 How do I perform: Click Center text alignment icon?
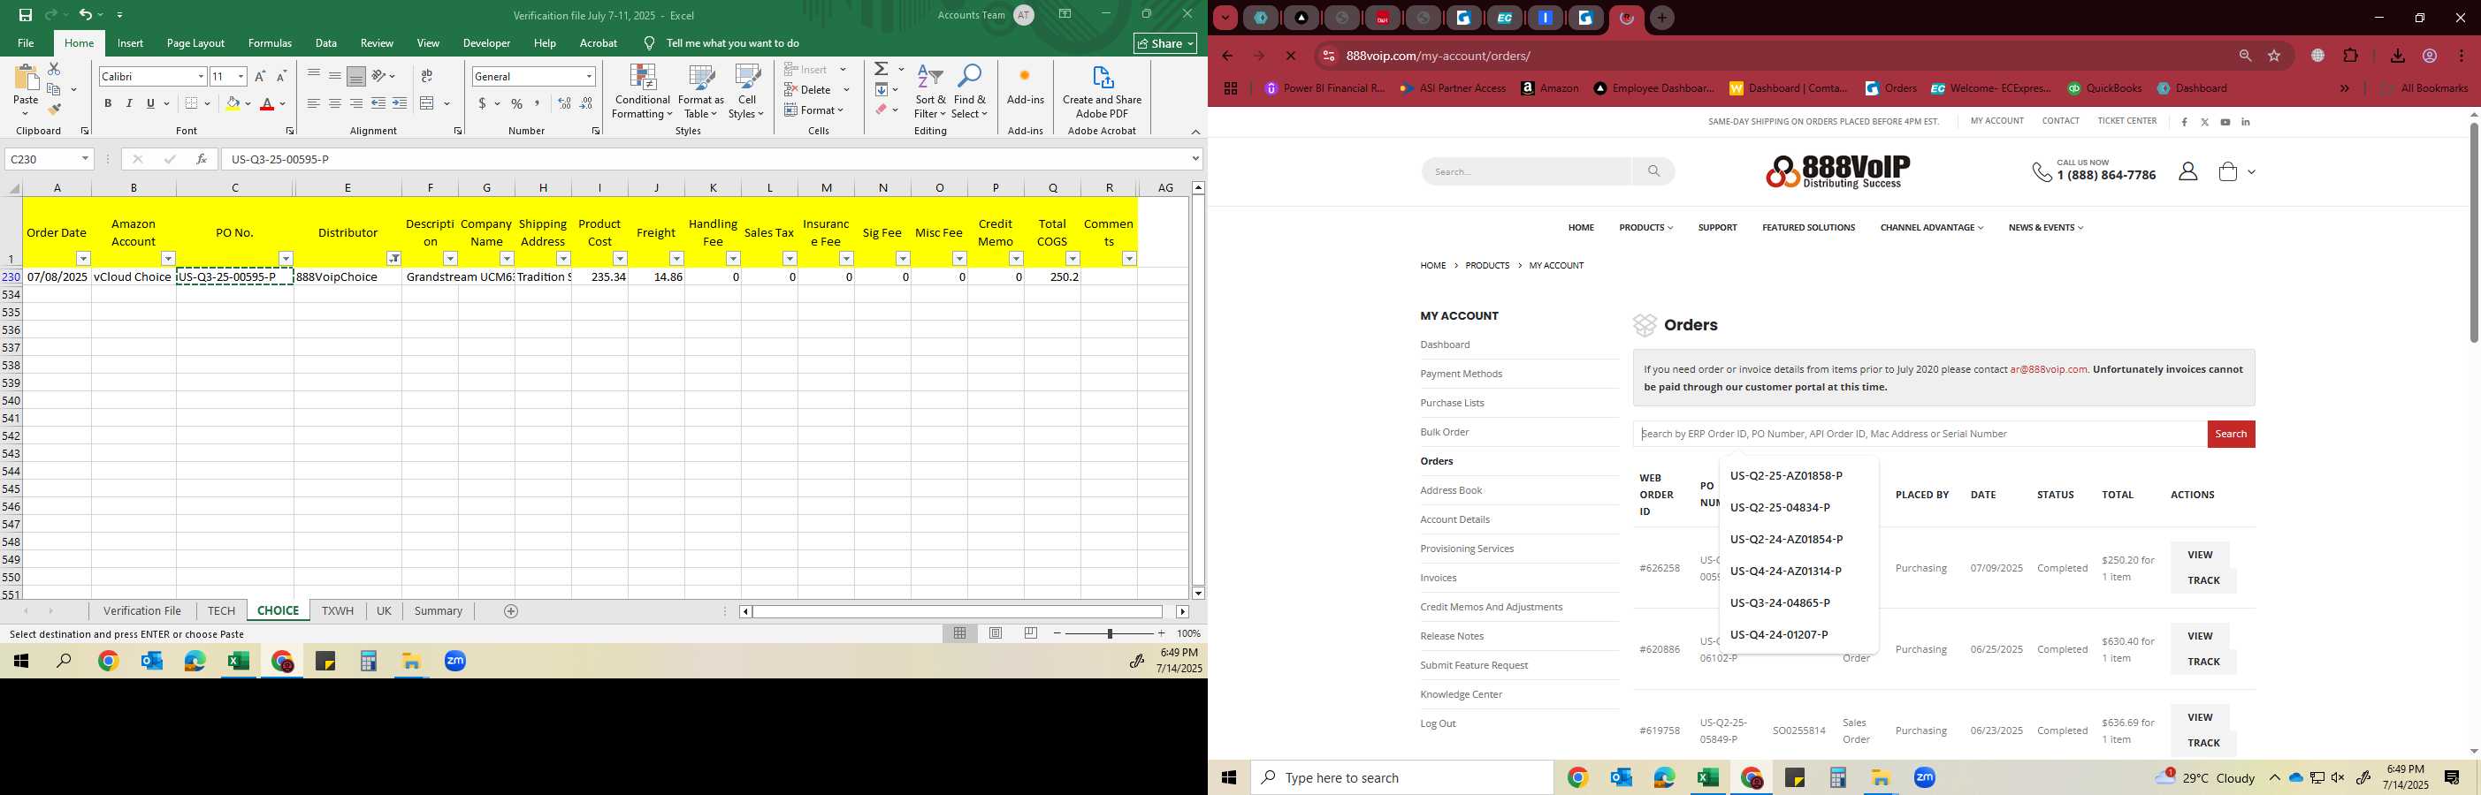coord(334,103)
